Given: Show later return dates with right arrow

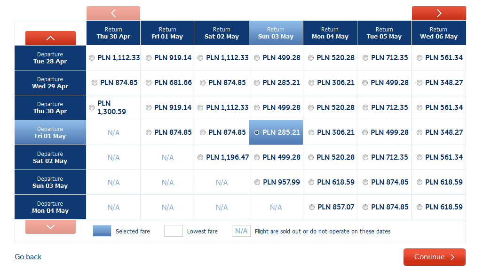Looking at the screenshot, I should tap(439, 13).
